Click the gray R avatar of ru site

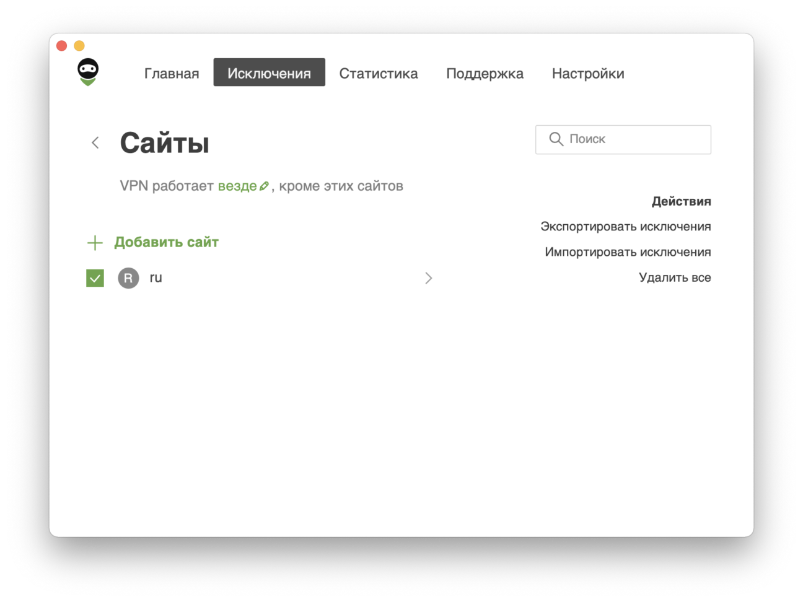click(x=128, y=278)
